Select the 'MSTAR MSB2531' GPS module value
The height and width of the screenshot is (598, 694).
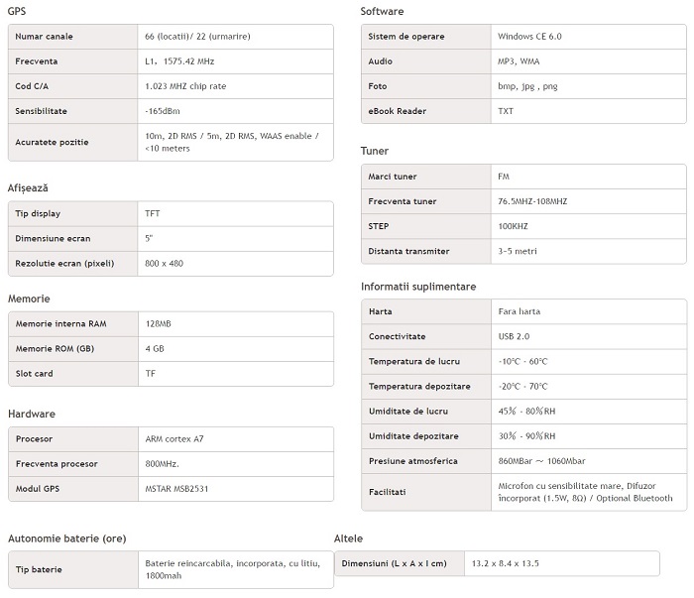[x=177, y=488]
